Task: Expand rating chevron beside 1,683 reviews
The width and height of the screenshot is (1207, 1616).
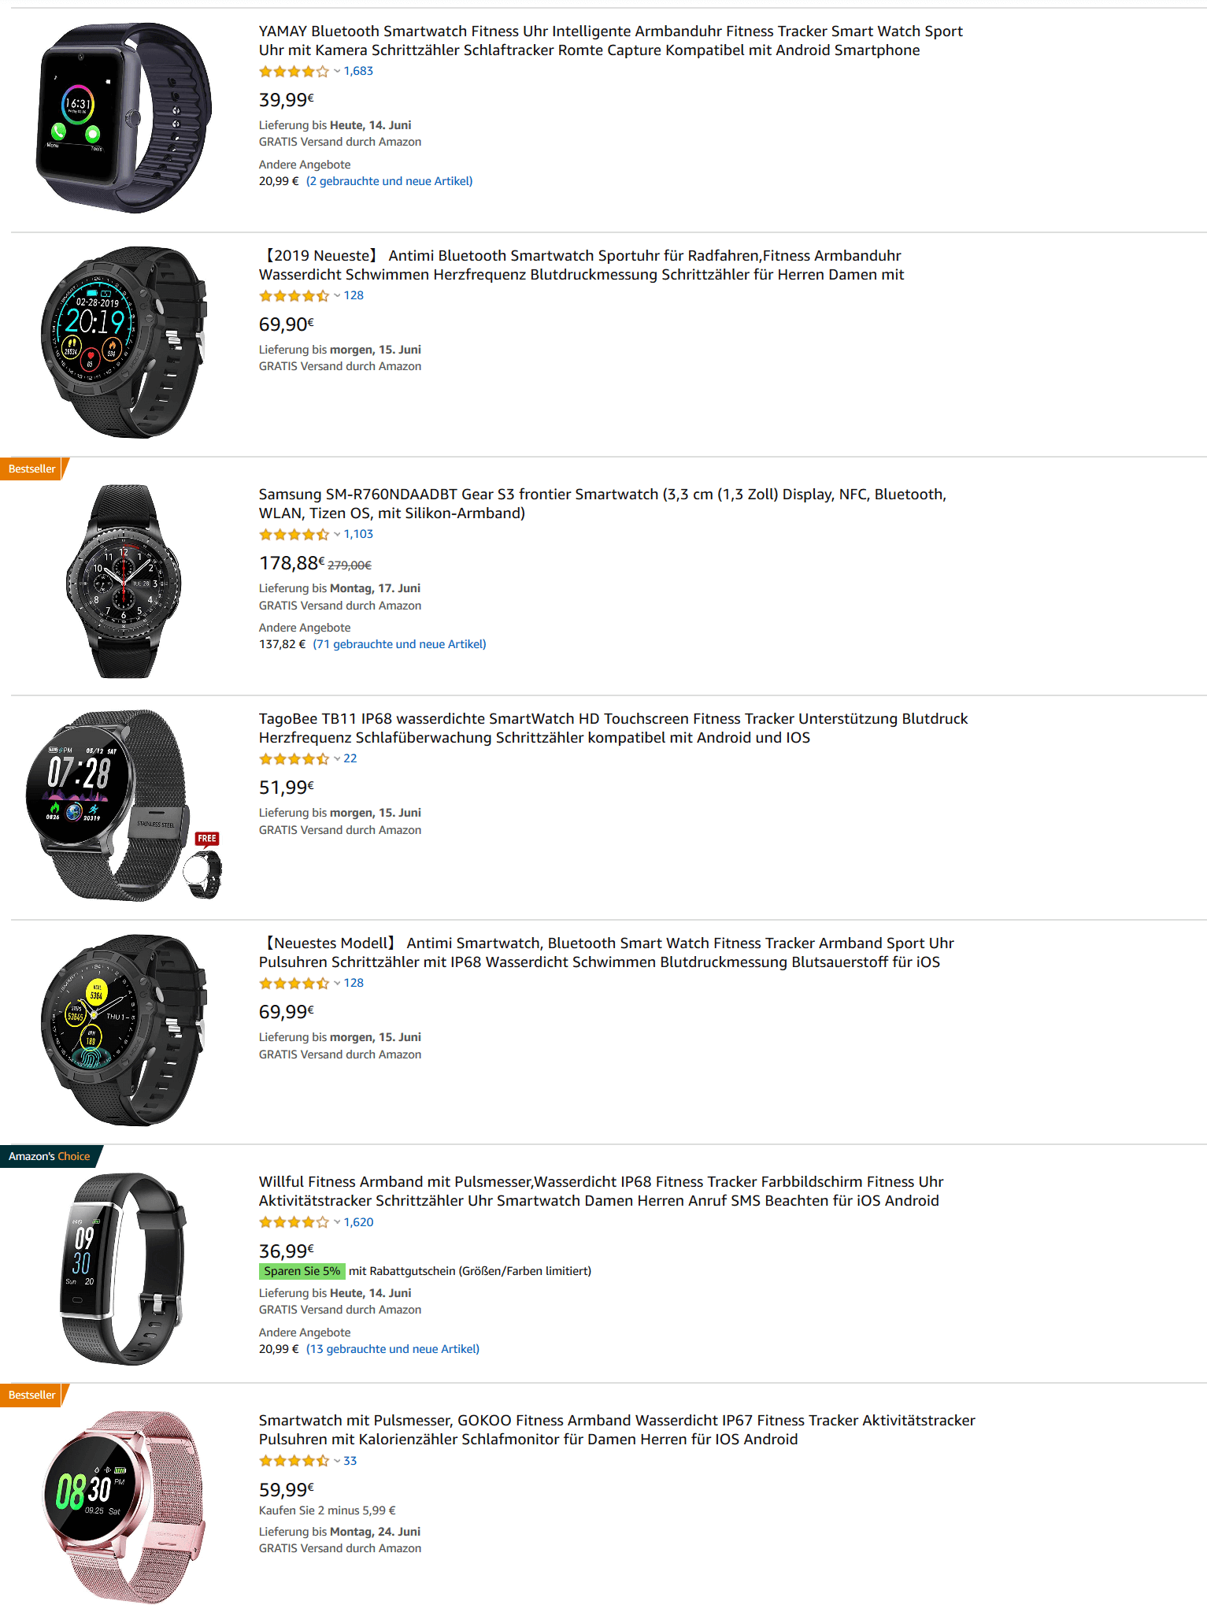Action: coord(337,72)
